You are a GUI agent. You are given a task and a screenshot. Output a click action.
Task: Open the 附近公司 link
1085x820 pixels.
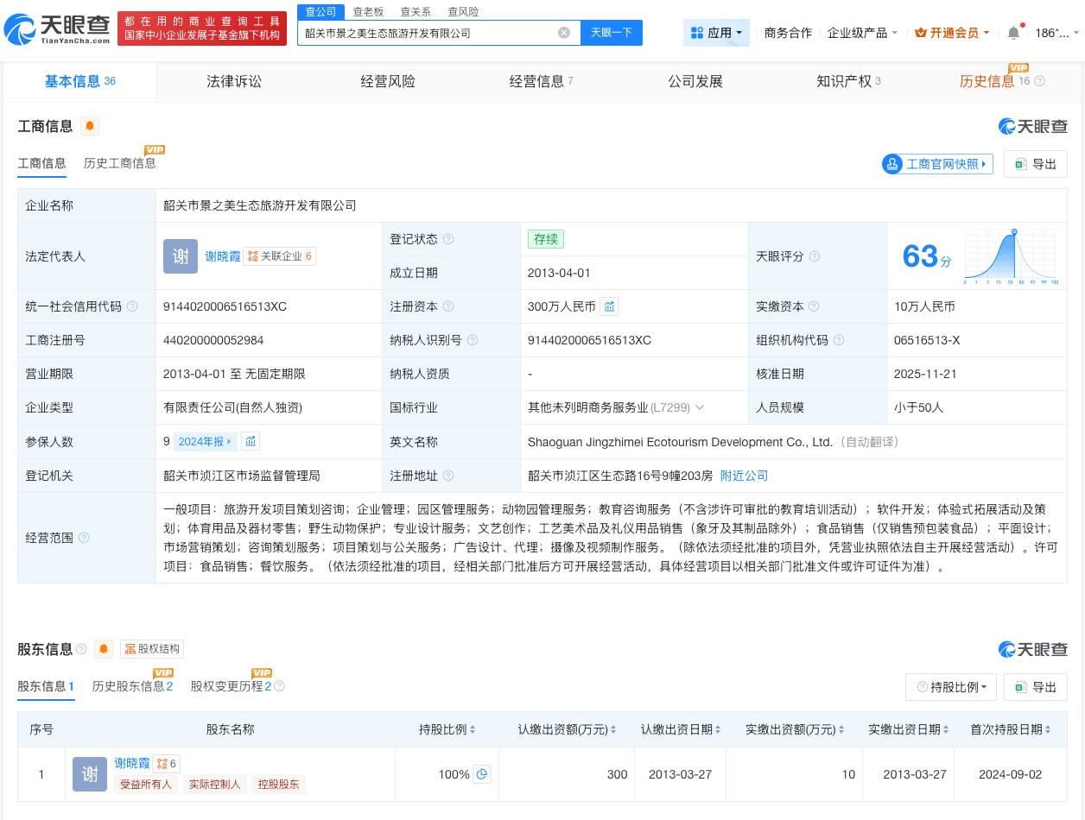click(744, 476)
